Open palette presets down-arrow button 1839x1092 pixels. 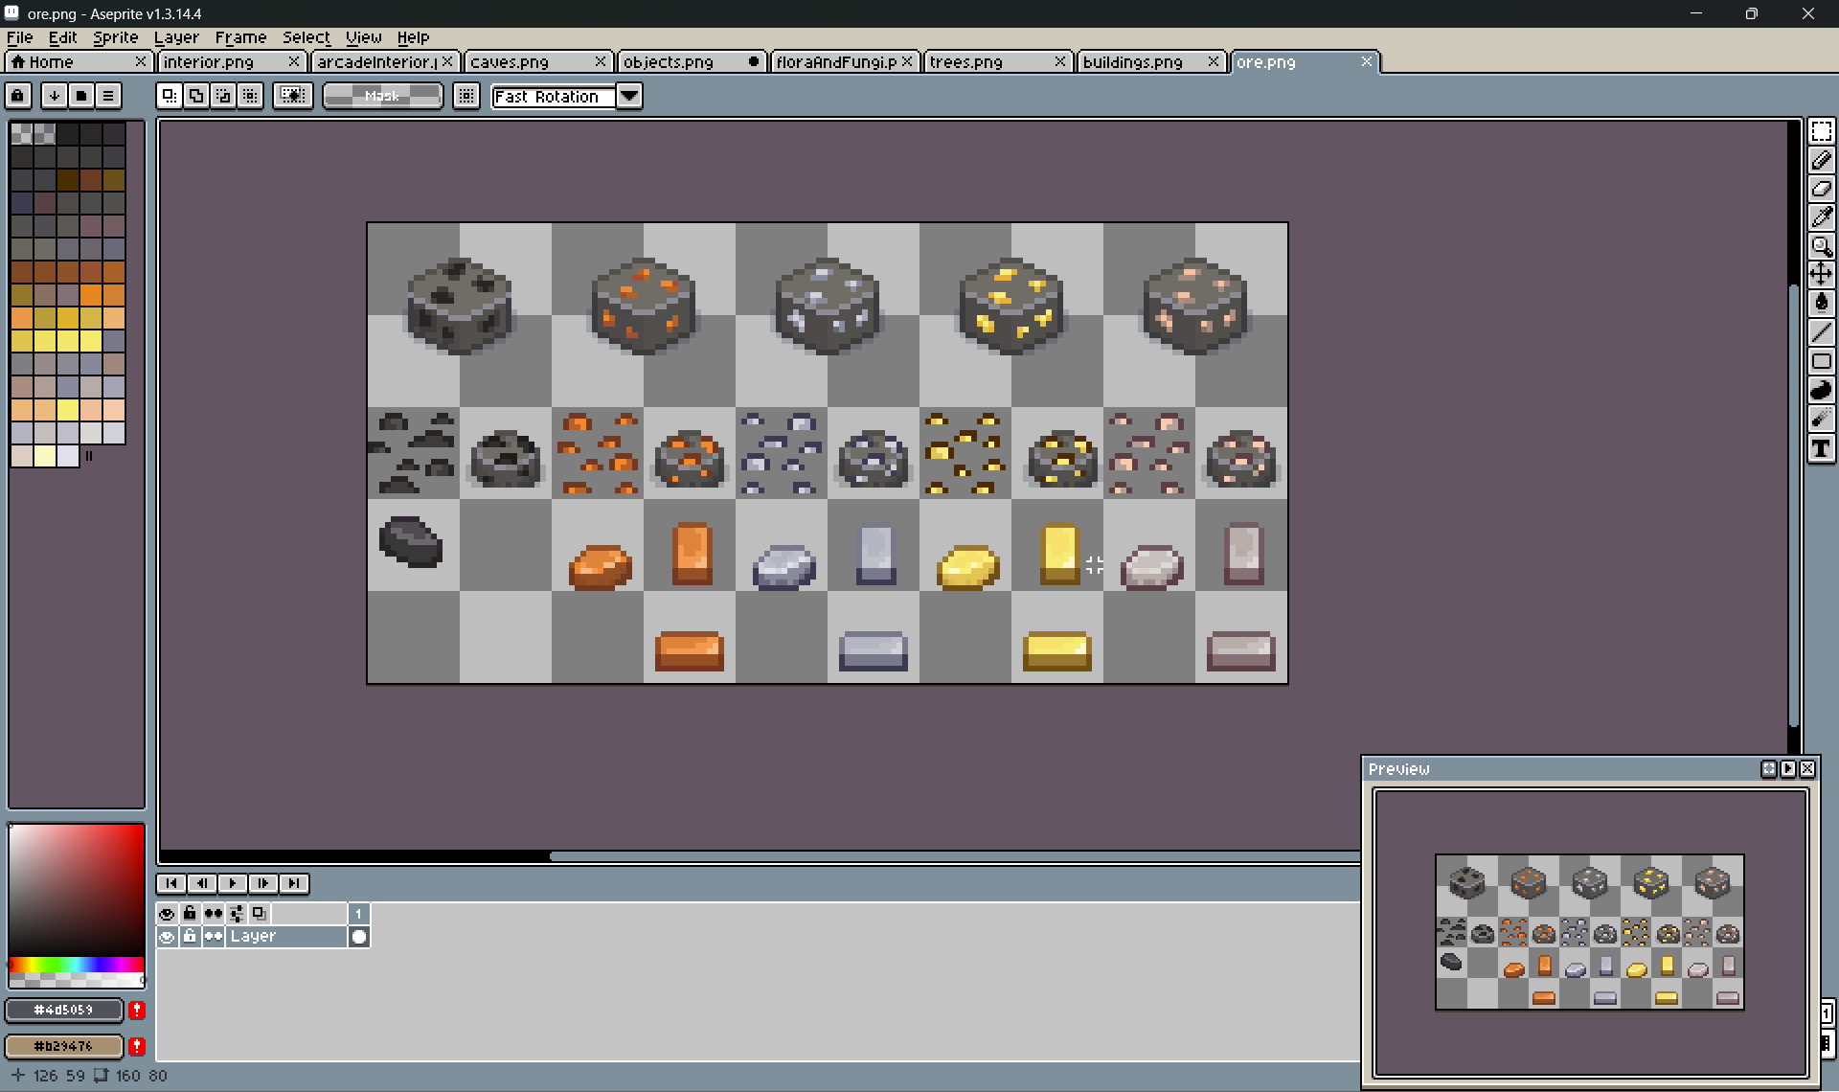[55, 96]
